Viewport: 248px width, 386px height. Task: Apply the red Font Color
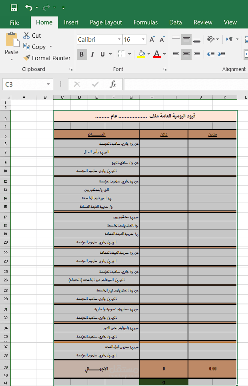tap(157, 54)
